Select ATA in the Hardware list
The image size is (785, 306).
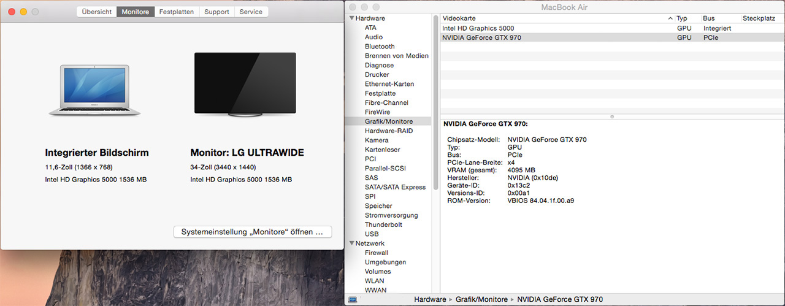pos(370,28)
